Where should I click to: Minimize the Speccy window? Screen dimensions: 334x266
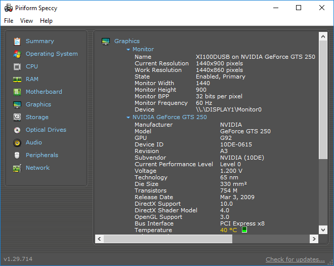click(x=276, y=8)
